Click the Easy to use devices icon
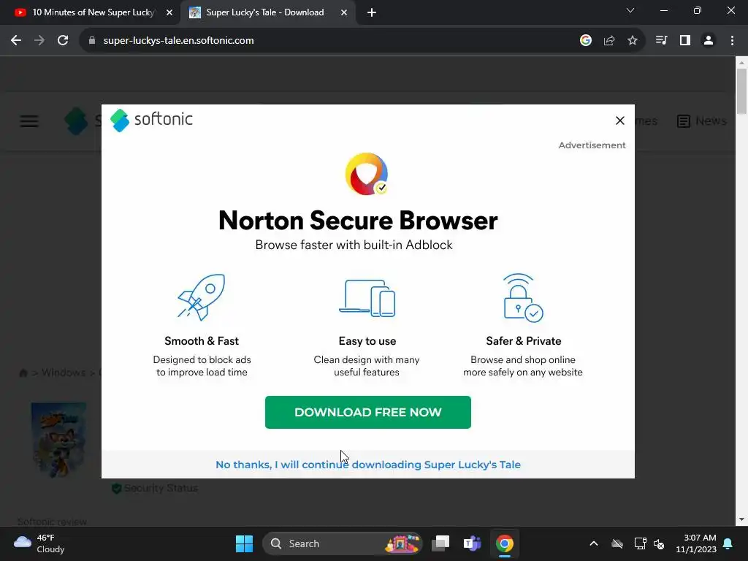Image resolution: width=748 pixels, height=561 pixels. click(367, 298)
